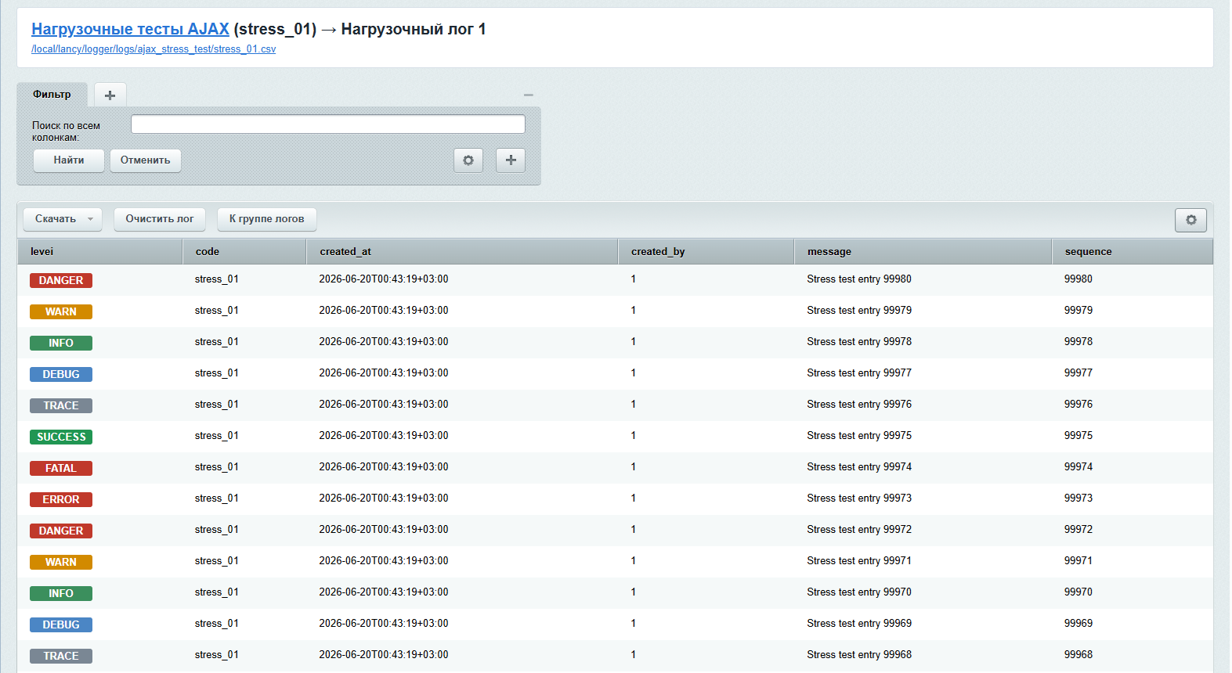1232x673 pixels.
Task: Open the stress_01.csv file path link
Action: (x=154, y=49)
